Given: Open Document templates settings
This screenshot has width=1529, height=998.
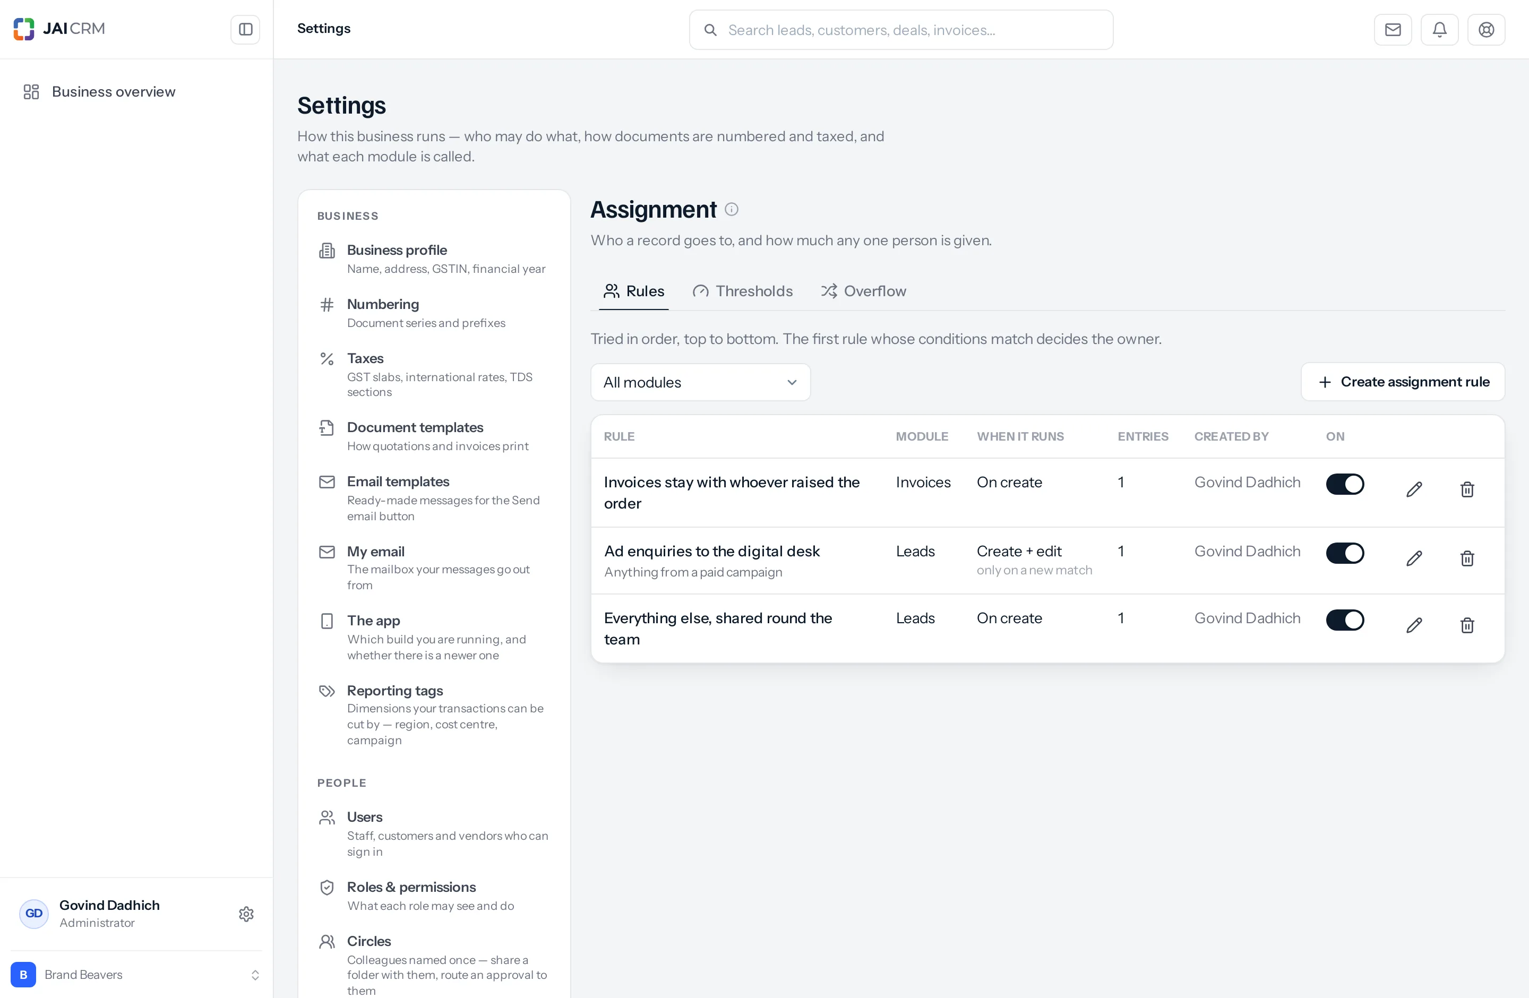Looking at the screenshot, I should point(434,436).
